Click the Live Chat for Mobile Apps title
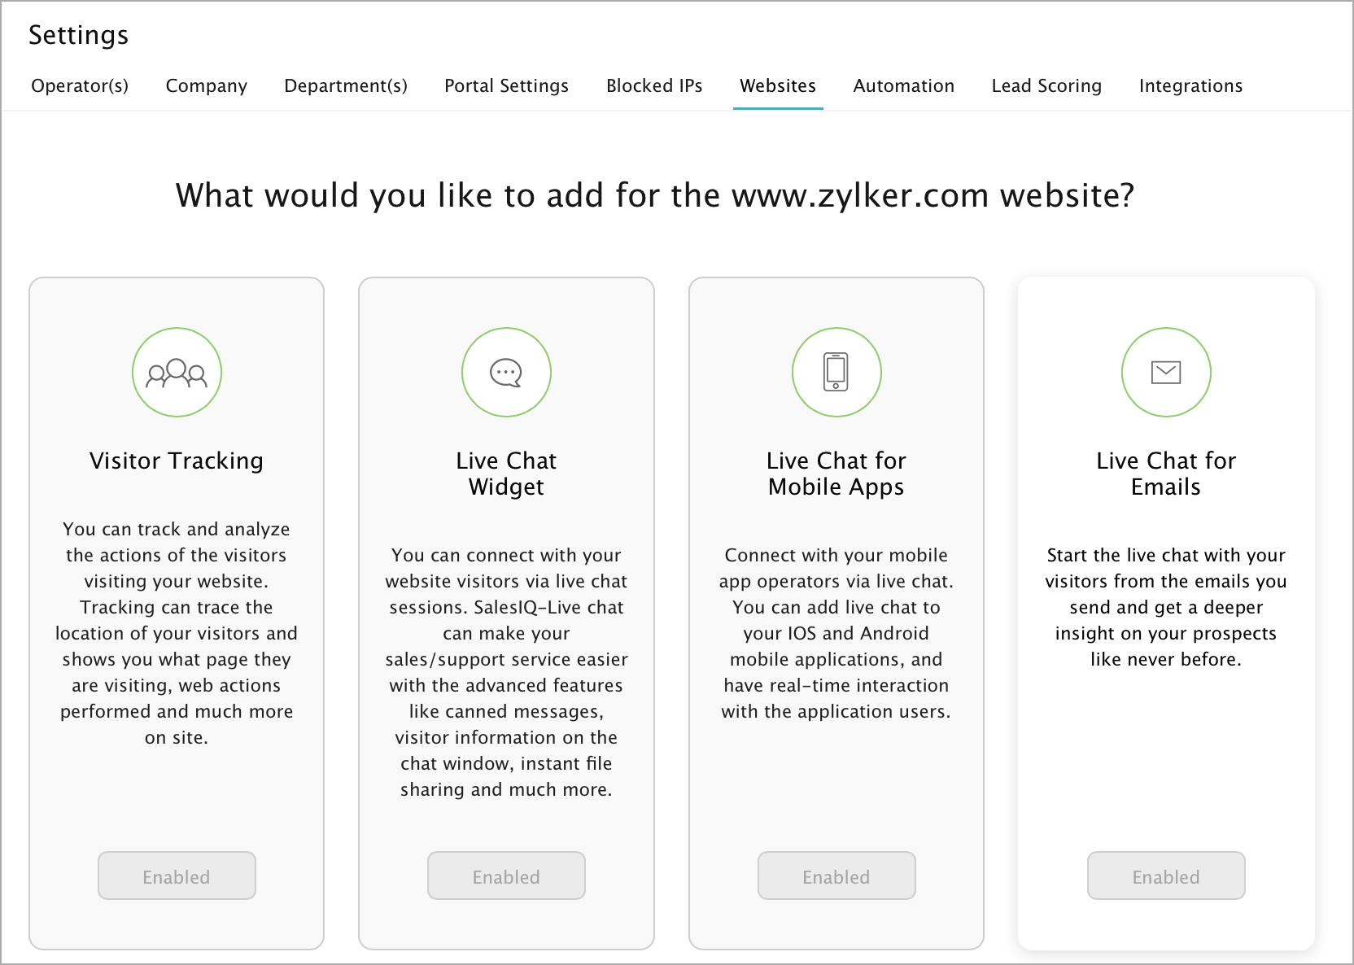The height and width of the screenshot is (965, 1354). [x=836, y=474]
